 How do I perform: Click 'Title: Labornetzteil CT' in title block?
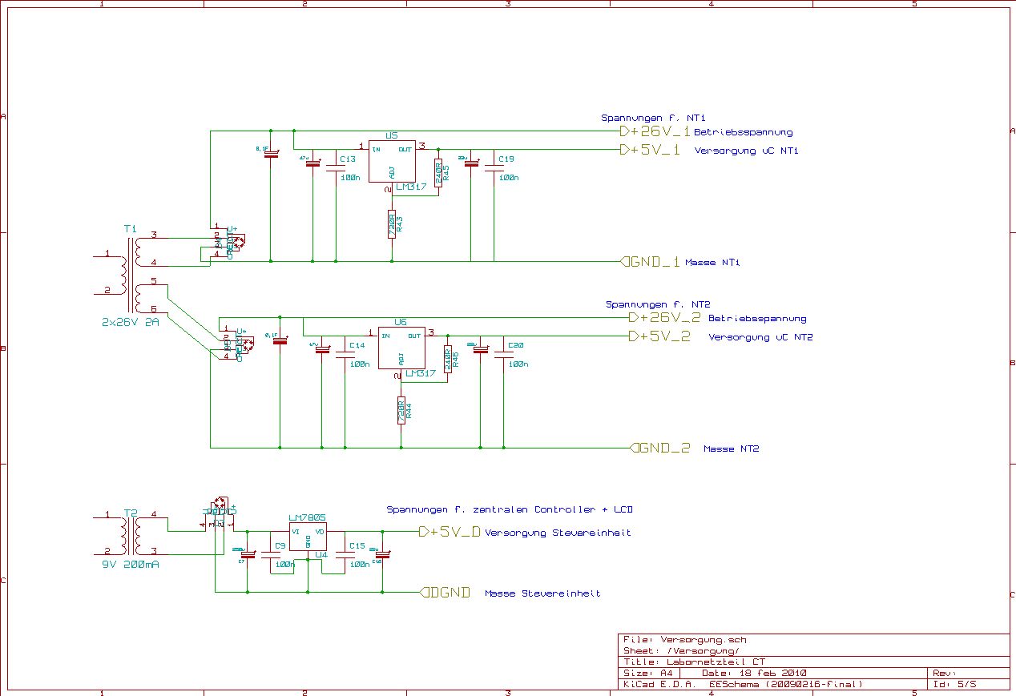pyautogui.click(x=694, y=662)
